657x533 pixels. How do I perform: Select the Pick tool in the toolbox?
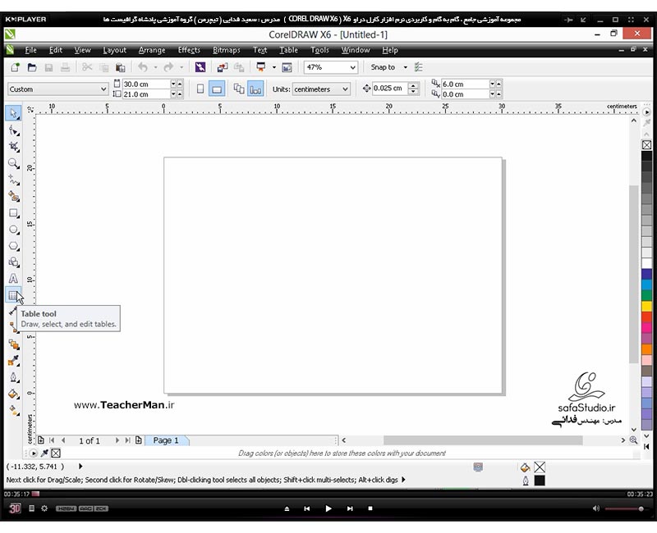(13, 113)
